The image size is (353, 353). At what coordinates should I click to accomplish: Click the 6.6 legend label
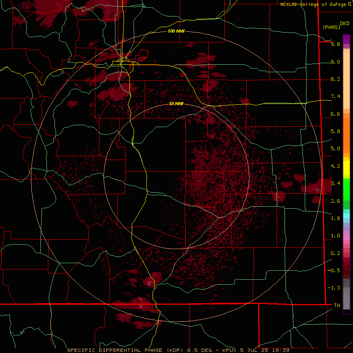335,114
